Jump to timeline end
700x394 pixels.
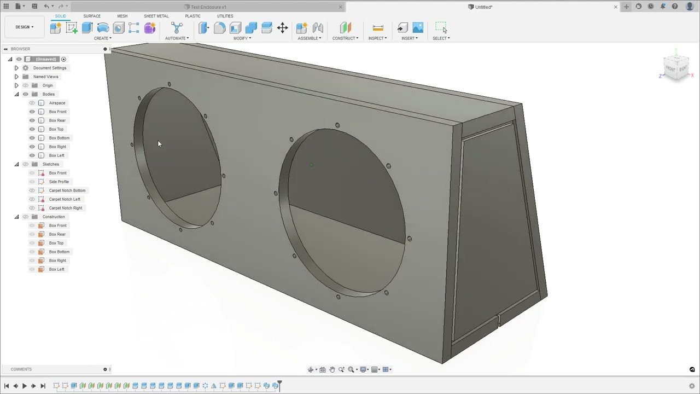coord(43,386)
